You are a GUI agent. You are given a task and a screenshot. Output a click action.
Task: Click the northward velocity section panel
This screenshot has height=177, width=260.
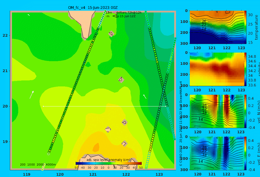(217, 111)
